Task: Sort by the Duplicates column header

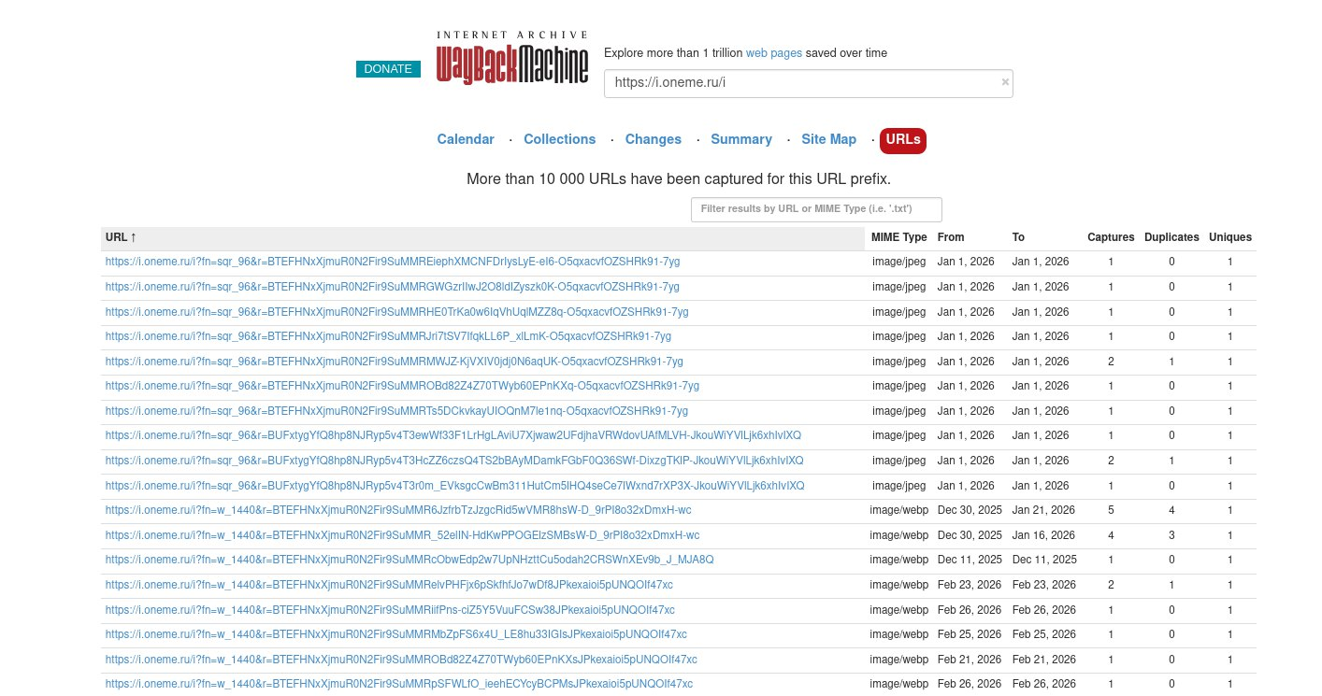Action: (x=1171, y=237)
